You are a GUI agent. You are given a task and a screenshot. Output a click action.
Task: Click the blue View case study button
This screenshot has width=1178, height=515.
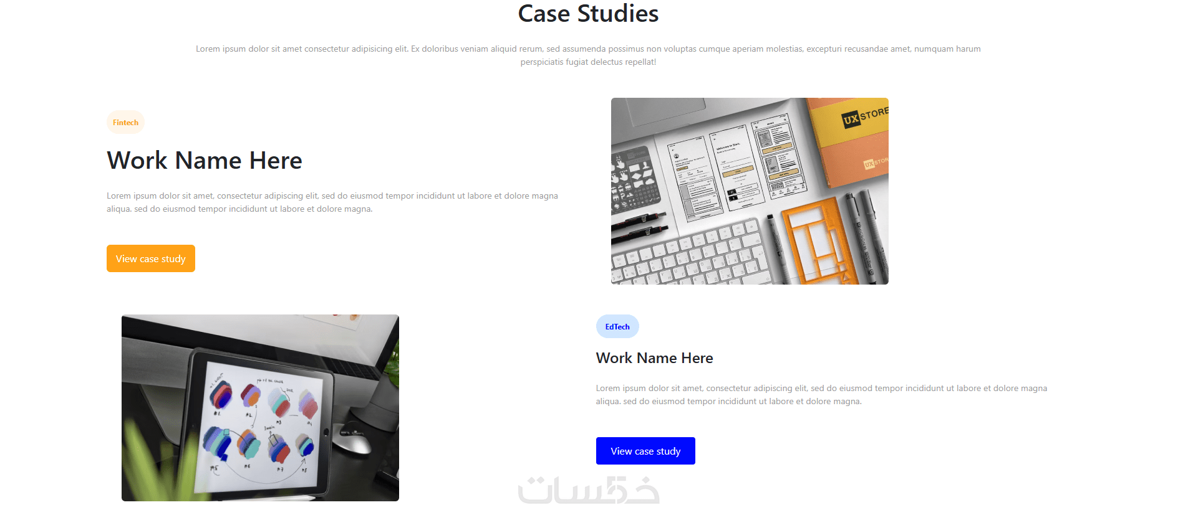coord(645,451)
